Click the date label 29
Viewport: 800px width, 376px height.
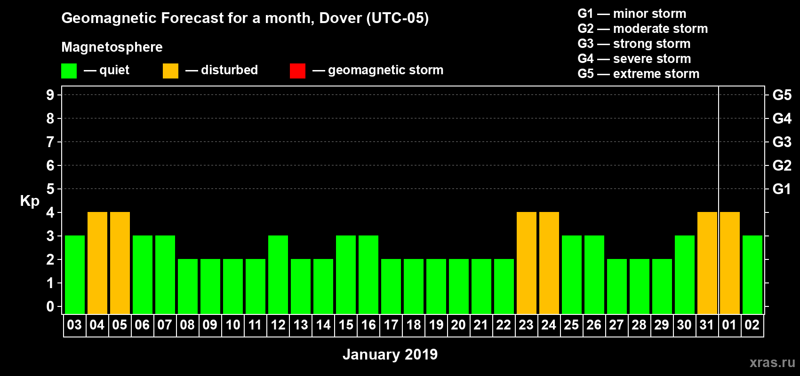point(662,325)
